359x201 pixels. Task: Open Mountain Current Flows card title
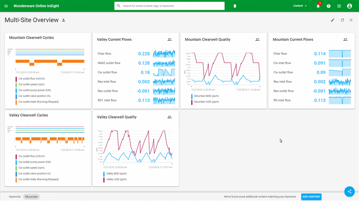(x=293, y=40)
